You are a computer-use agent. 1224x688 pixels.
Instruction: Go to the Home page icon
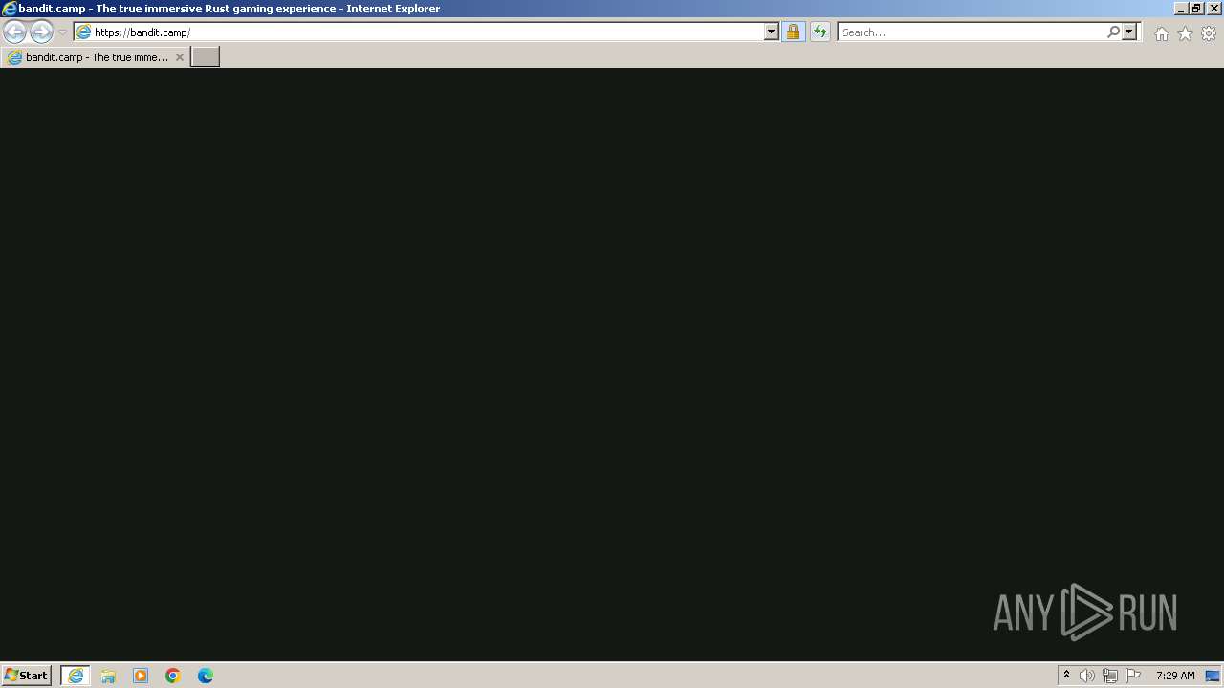[1161, 33]
